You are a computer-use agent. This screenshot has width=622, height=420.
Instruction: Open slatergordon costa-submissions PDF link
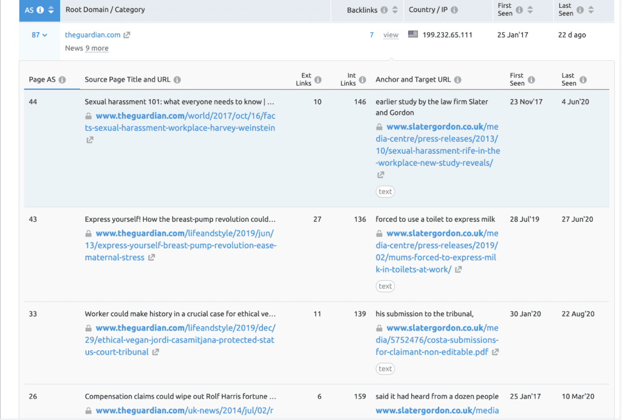click(437, 340)
